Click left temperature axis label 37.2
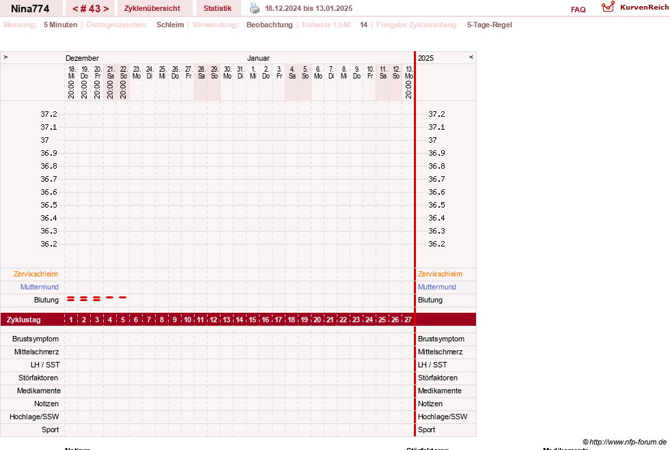The image size is (670, 450). point(48,114)
